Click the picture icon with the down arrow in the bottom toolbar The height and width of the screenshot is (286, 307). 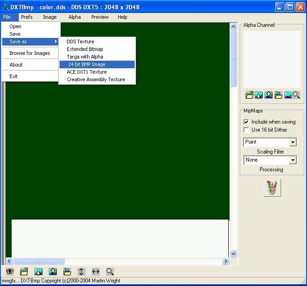[38, 272]
